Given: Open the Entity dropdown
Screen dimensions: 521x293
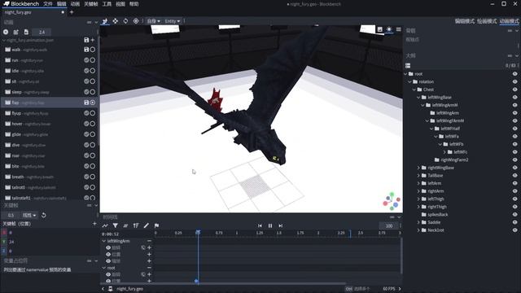Looking at the screenshot, I should click(x=172, y=21).
